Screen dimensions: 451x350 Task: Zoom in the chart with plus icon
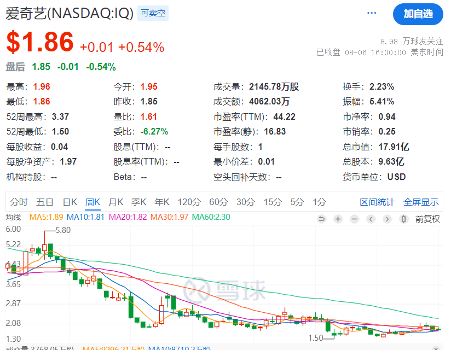coord(338,219)
